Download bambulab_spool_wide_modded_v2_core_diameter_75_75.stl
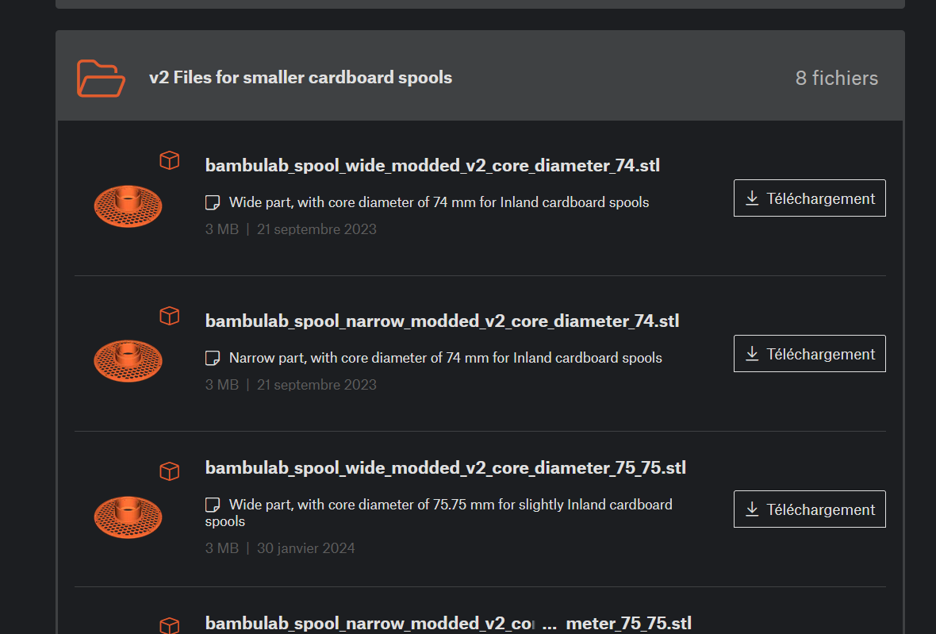The image size is (936, 634). tap(809, 509)
